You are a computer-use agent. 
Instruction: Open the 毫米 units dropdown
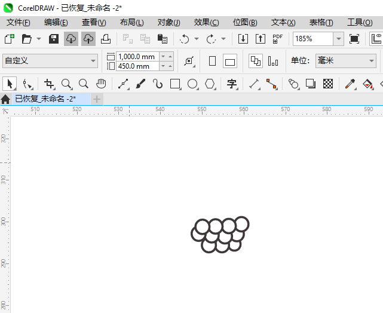click(345, 61)
